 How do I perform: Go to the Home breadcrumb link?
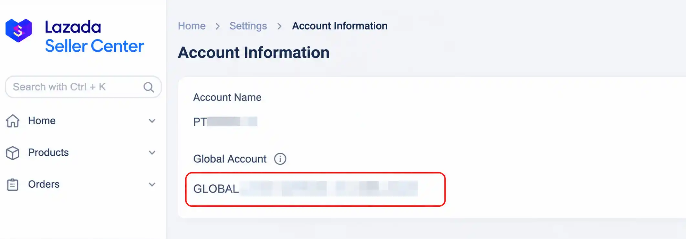click(192, 26)
